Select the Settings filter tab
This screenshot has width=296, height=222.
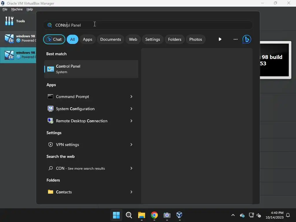[x=153, y=39]
